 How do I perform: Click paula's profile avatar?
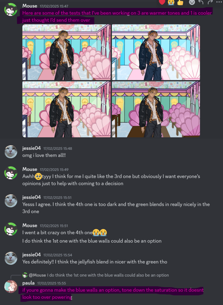click(x=11, y=287)
